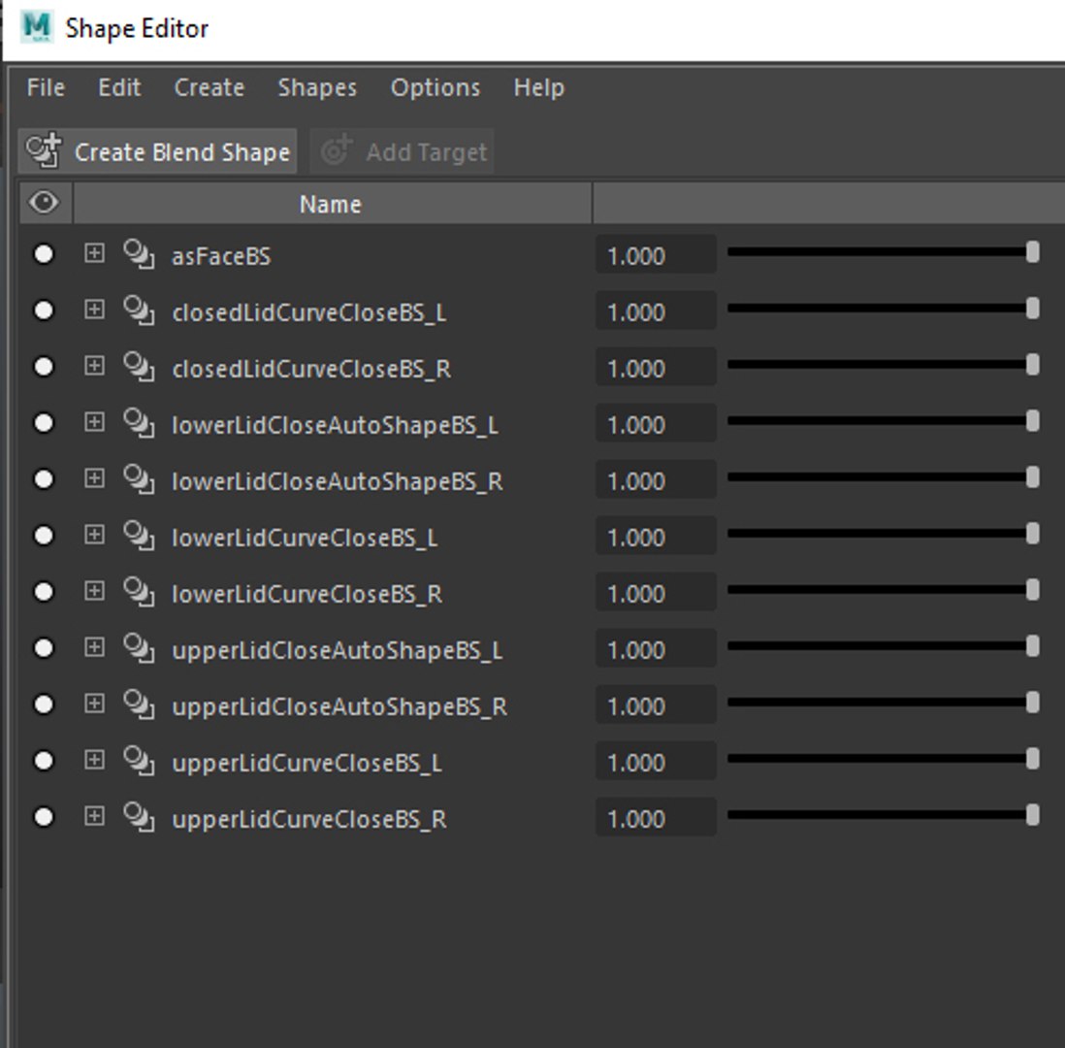Click blend shape icon of upperLidCloseAutoShapeBS_L
This screenshot has height=1048, width=1065.
pos(139,649)
